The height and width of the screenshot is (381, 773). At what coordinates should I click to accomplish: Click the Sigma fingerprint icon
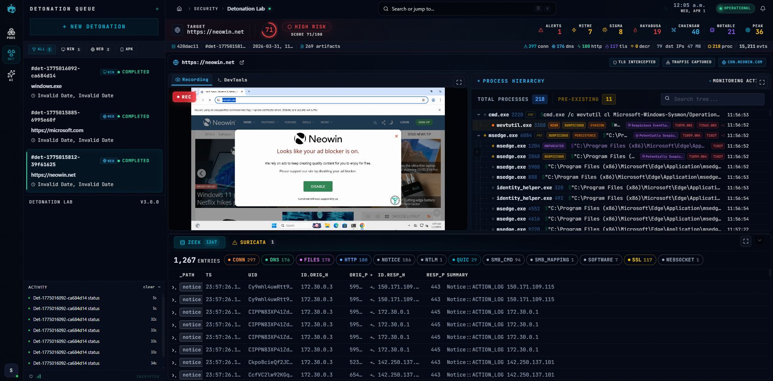coord(605,30)
